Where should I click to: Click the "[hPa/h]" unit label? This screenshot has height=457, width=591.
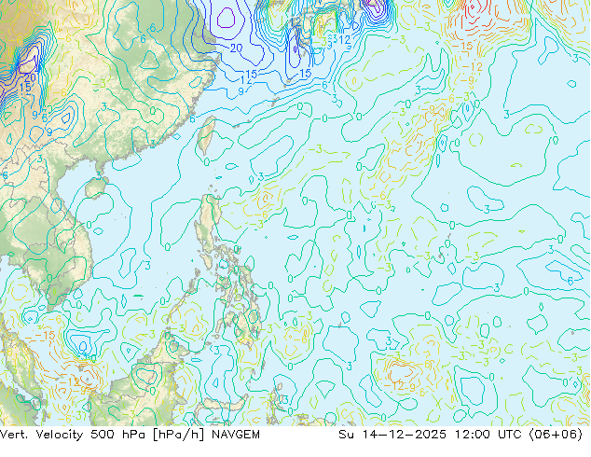pyautogui.click(x=179, y=435)
